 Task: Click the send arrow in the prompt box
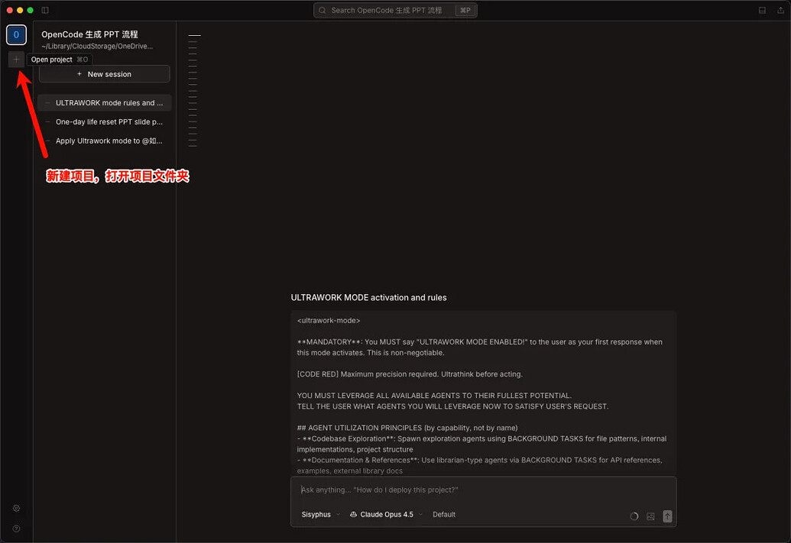coord(667,516)
